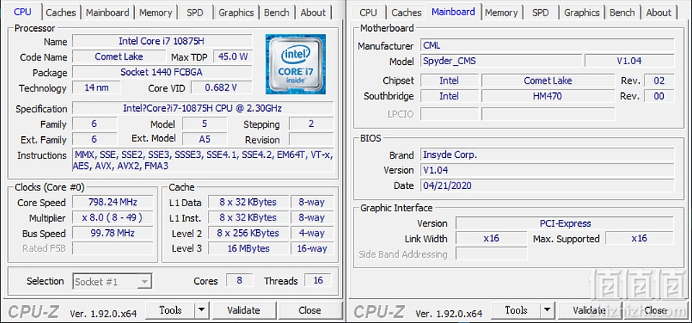Image resolution: width=692 pixels, height=323 pixels.
Task: Open Caches tab in right window
Action: [406, 12]
